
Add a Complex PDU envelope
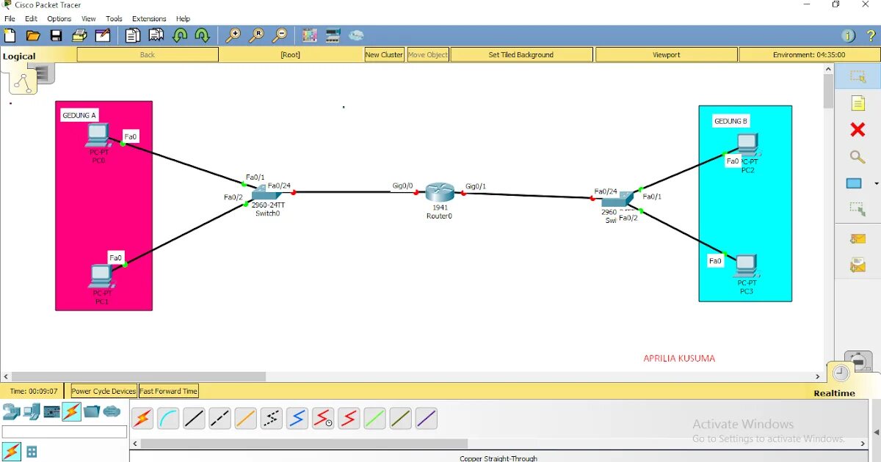[858, 265]
